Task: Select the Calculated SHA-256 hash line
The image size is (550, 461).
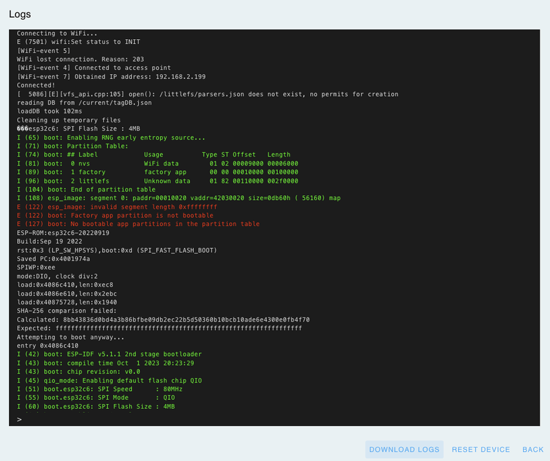Action: (163, 319)
